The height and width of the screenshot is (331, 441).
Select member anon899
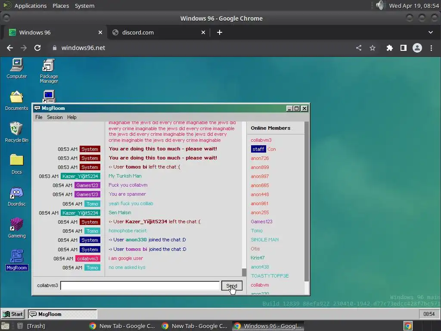click(x=260, y=167)
